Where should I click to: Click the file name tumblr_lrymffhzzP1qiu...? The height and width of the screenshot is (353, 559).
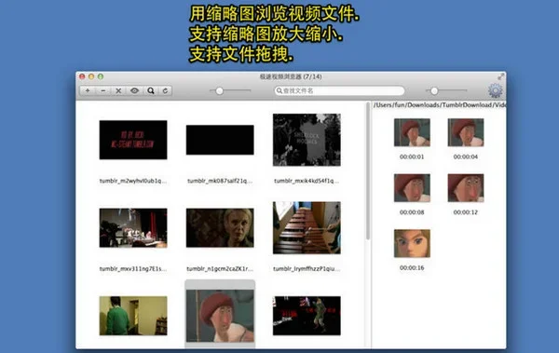click(x=307, y=268)
